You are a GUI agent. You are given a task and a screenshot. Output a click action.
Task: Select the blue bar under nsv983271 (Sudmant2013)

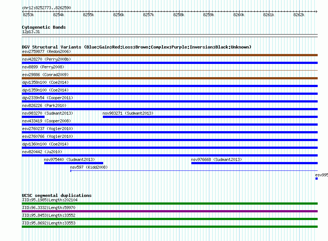[x=210, y=117]
